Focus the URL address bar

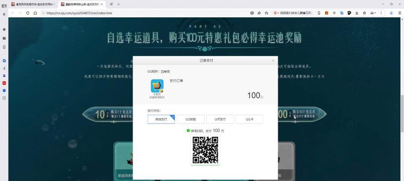tap(145, 13)
